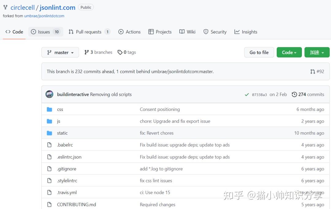Open the Security tab
This screenshot has width=331, height=209.
click(215, 32)
